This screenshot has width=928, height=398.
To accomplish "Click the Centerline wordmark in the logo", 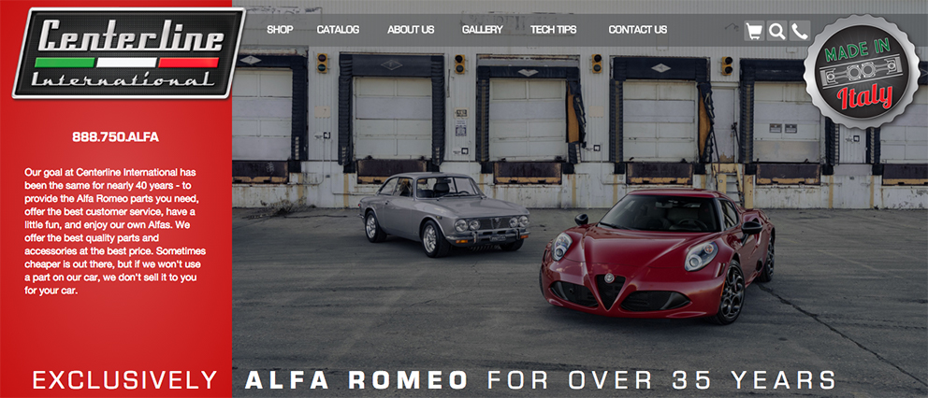I will coord(132,36).
